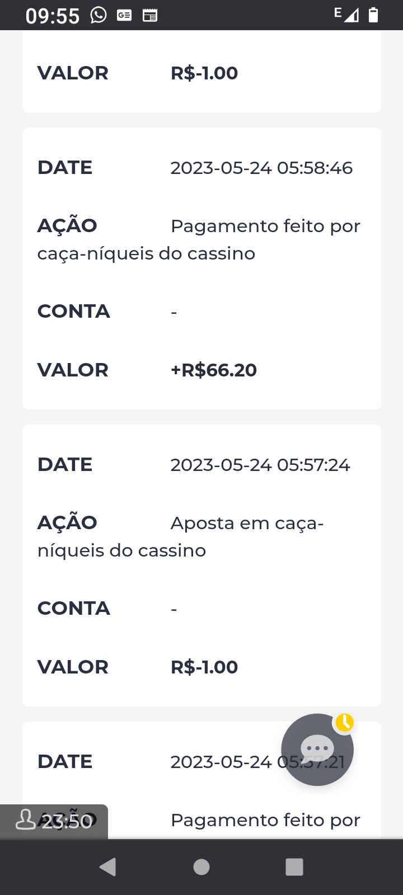The image size is (403, 895).
Task: Tap the 23:50 timer overlay badge
Action: point(54,821)
